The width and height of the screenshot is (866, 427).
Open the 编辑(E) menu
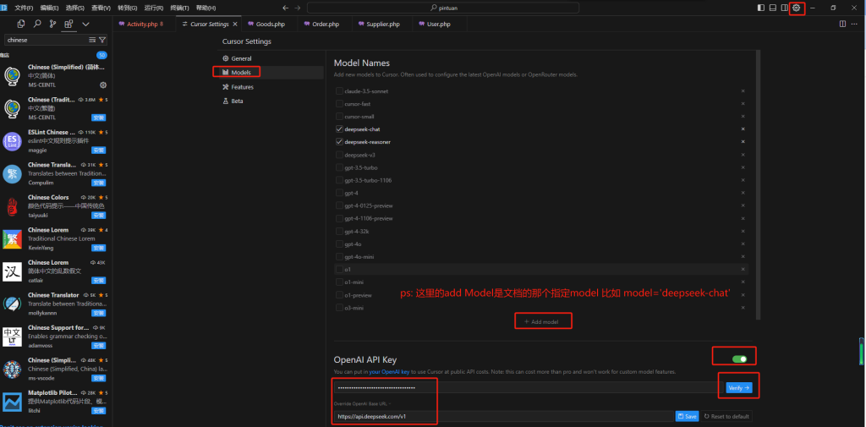50,8
